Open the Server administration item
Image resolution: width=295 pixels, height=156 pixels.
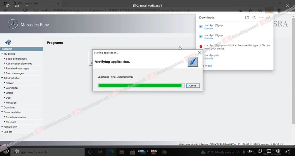(10, 83)
